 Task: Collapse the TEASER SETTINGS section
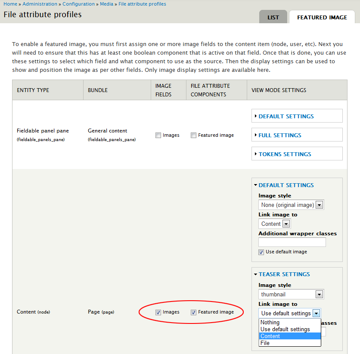point(284,274)
